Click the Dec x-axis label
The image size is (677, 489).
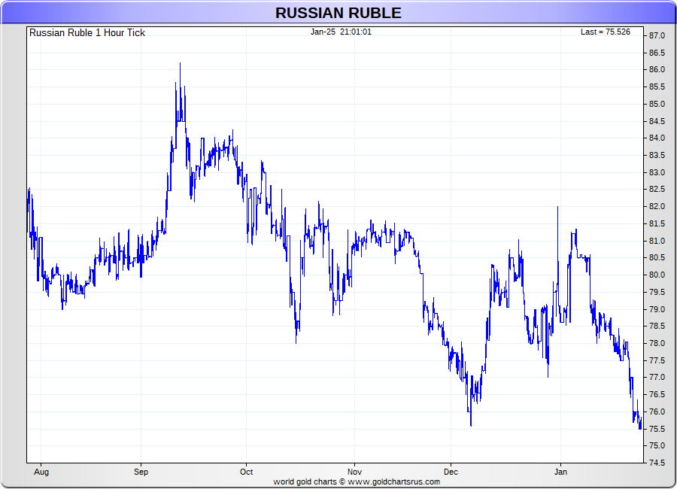tap(451, 472)
